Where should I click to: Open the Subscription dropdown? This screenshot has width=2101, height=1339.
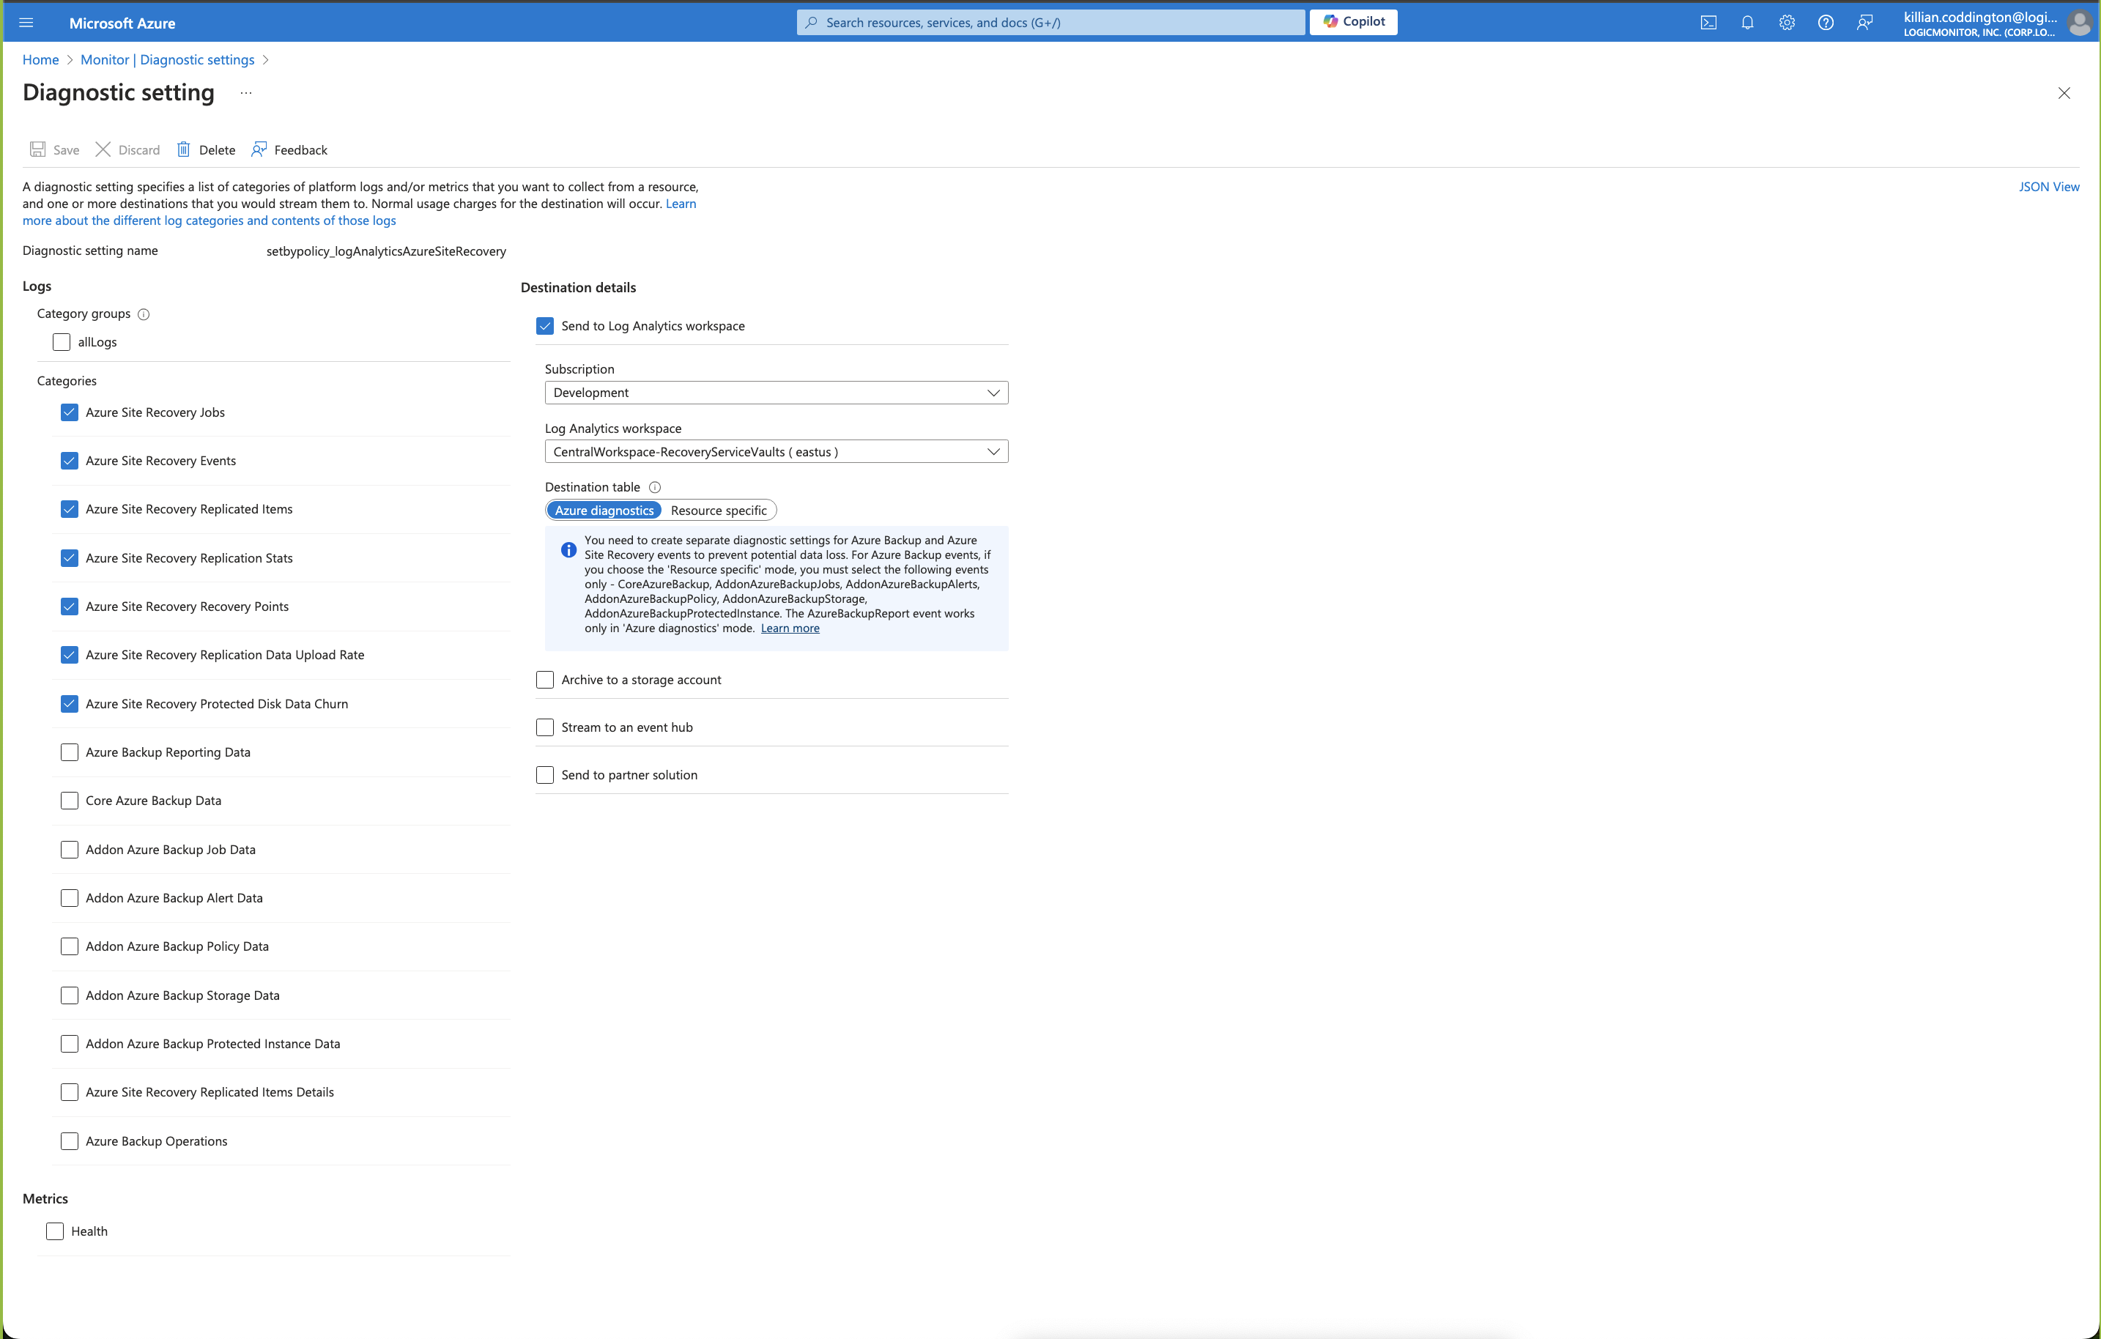777,393
